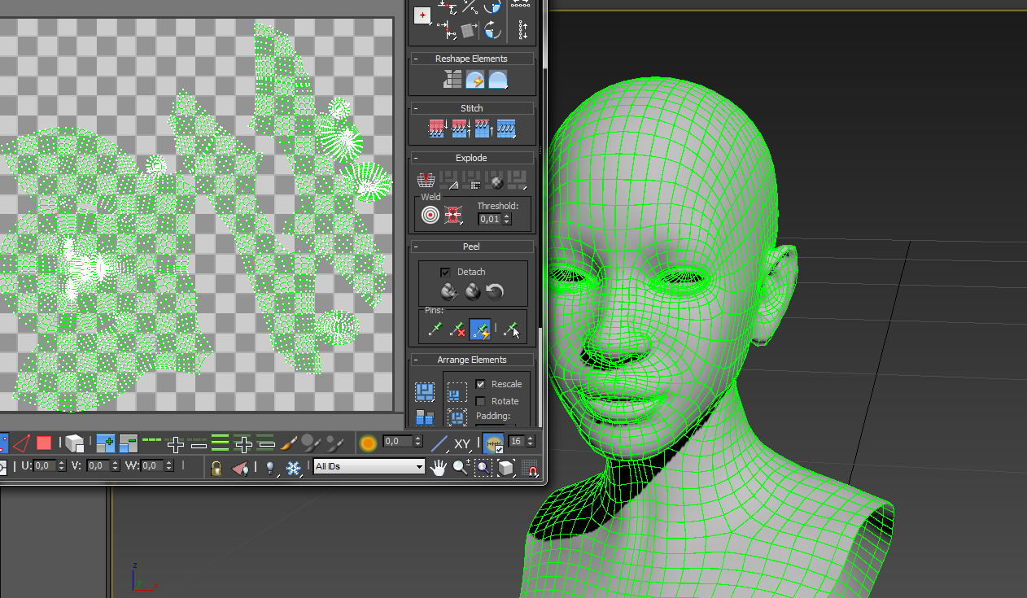Select the Weld target icon
This screenshot has height=598, width=1027.
click(430, 215)
